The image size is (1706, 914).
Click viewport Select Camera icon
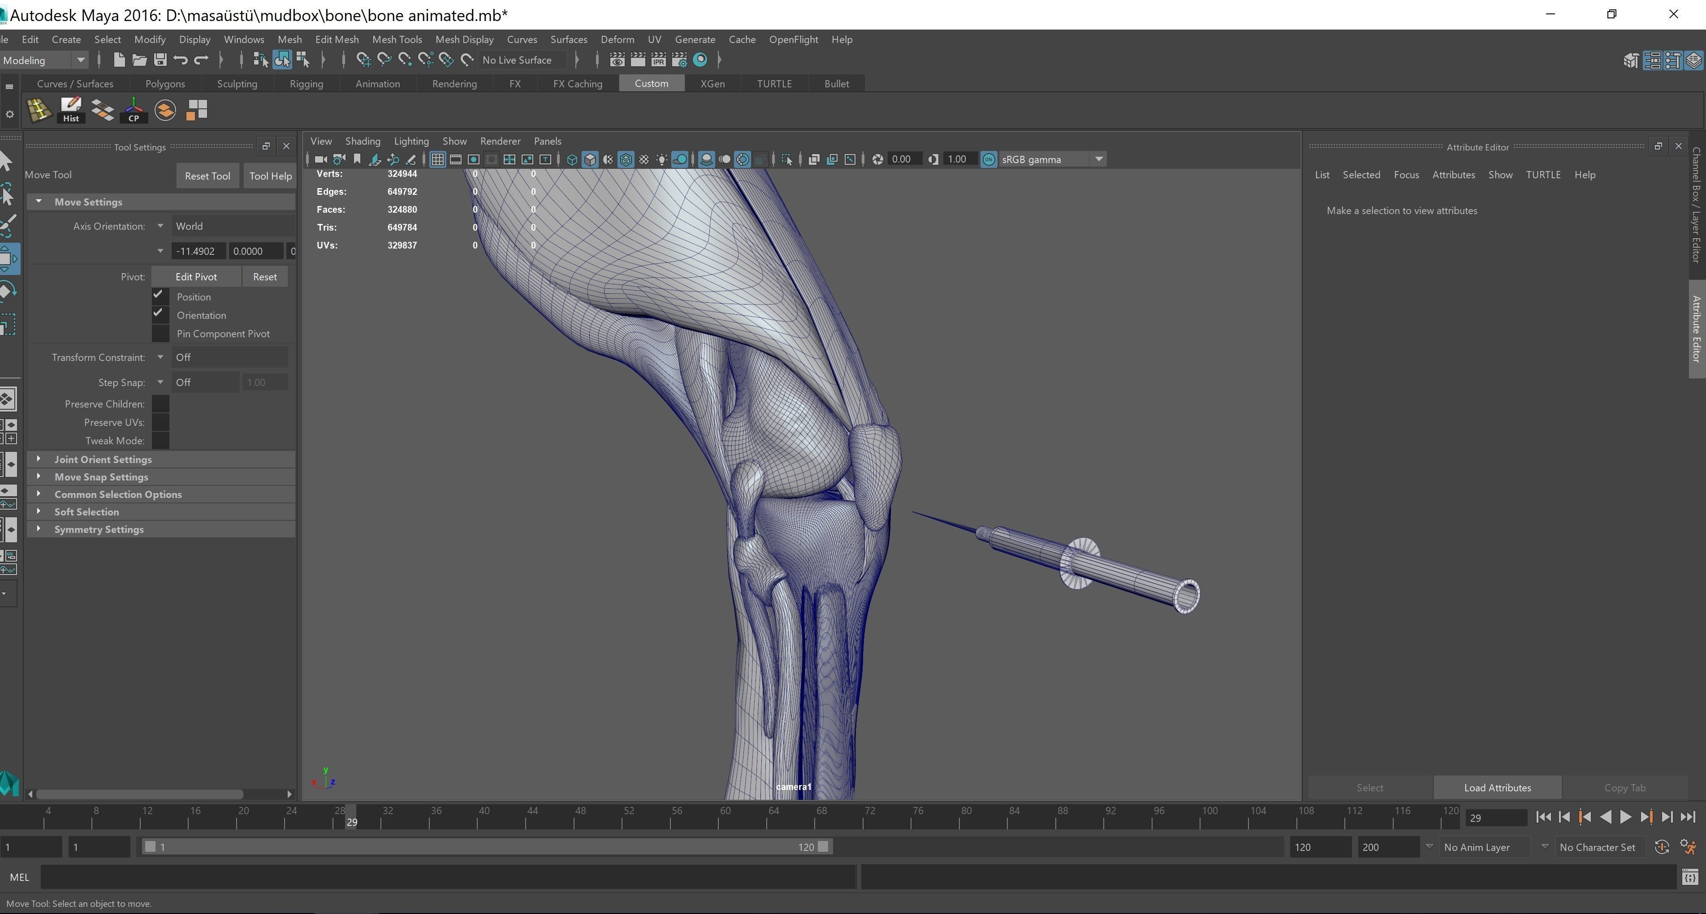[x=321, y=159]
